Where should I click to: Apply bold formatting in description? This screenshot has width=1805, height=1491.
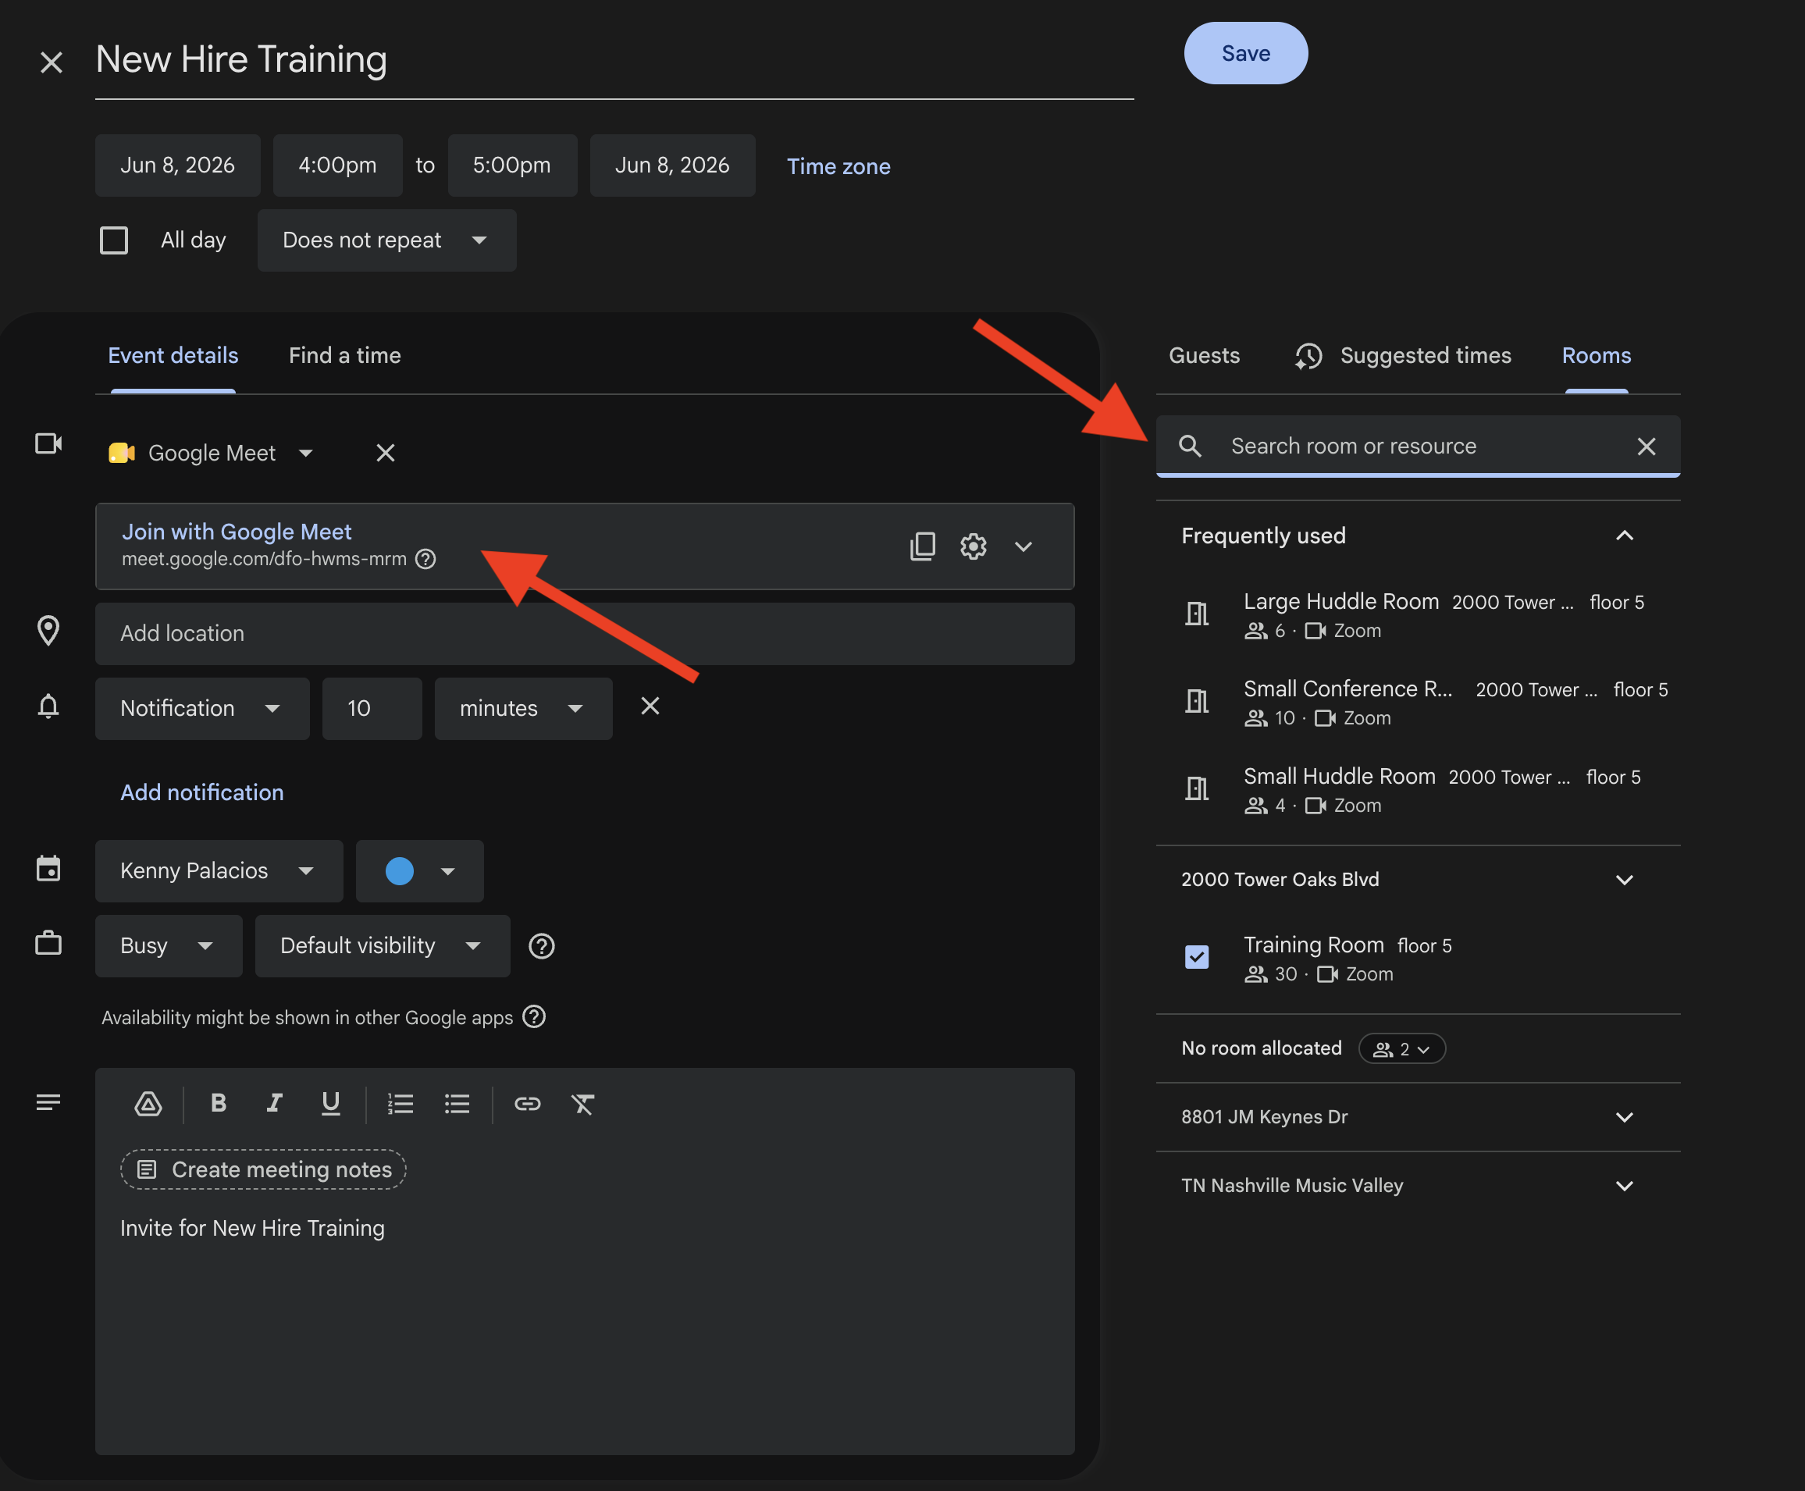pos(219,1103)
